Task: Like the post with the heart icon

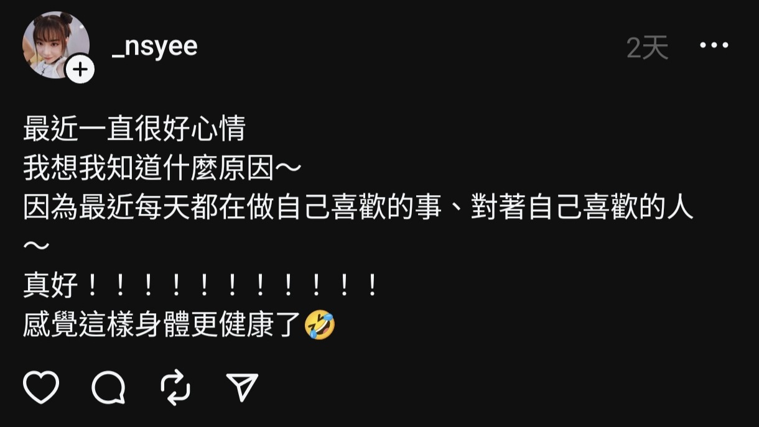Action: coord(41,387)
